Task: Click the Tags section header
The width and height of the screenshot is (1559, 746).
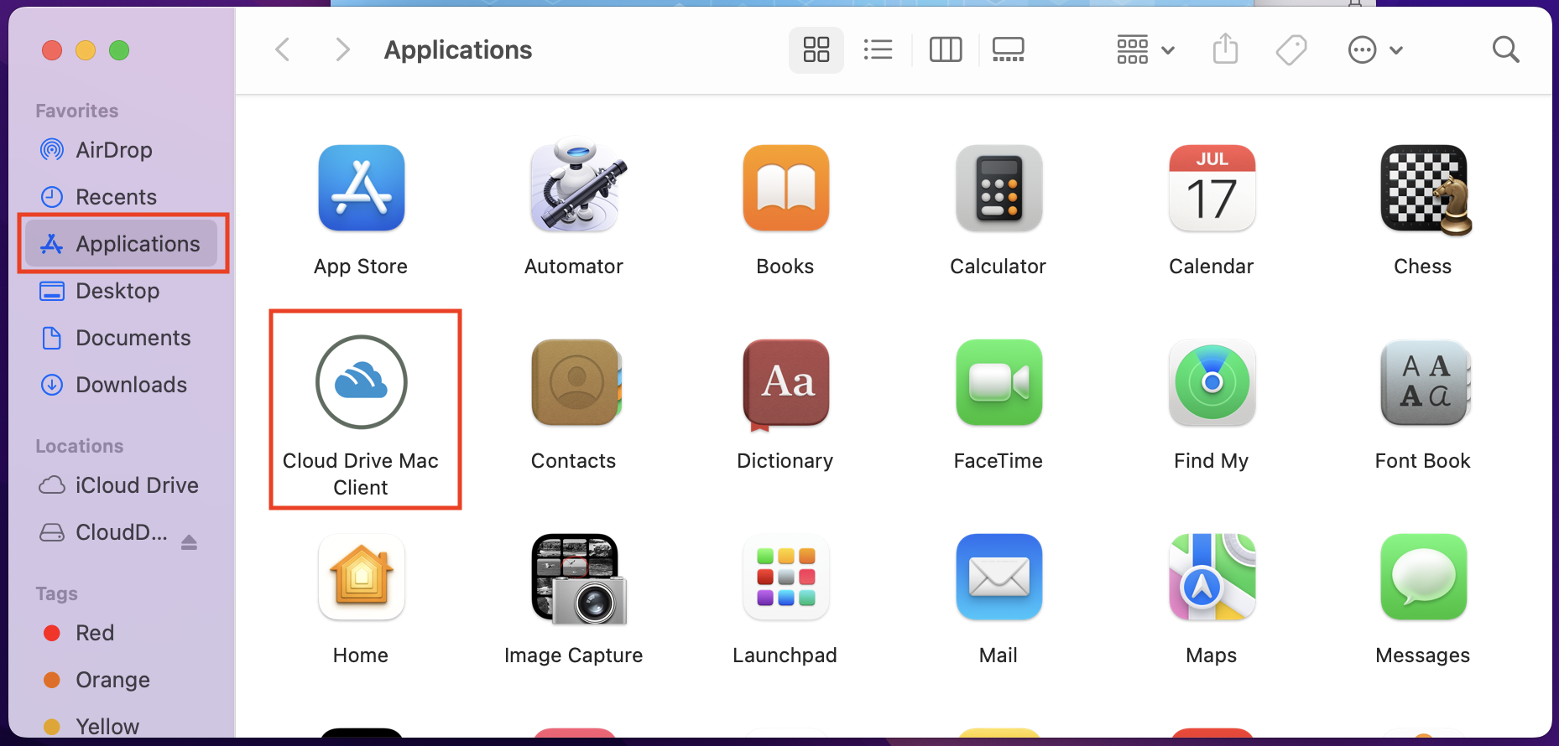Action: (56, 593)
